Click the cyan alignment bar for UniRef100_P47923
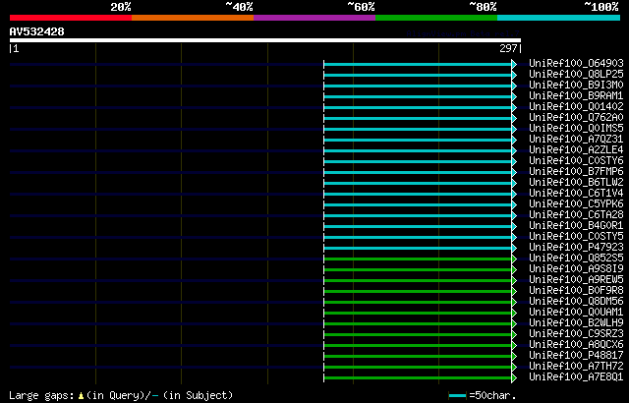The image size is (629, 403). 418,249
